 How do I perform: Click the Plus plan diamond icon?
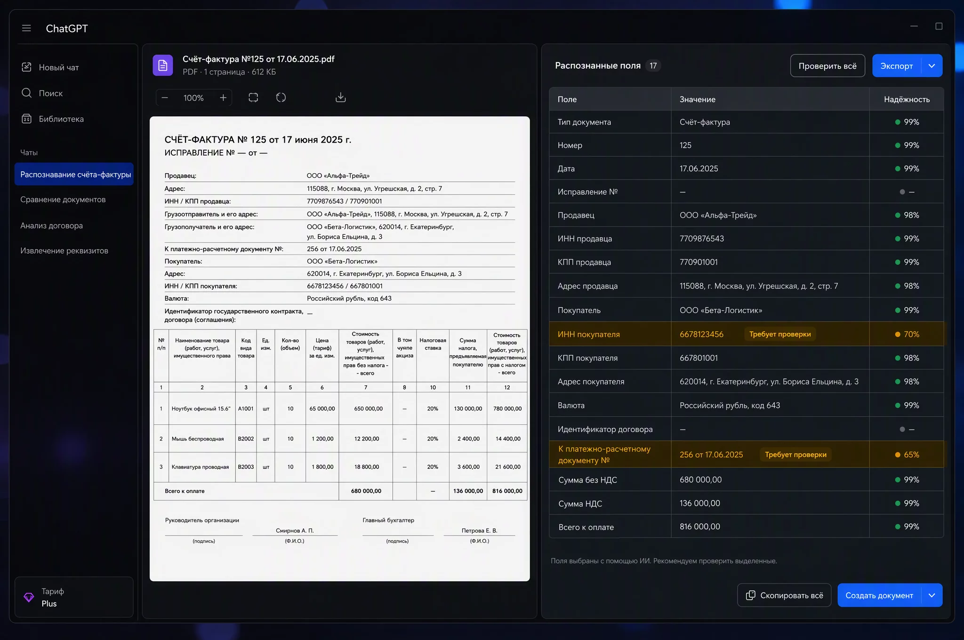[x=29, y=597]
